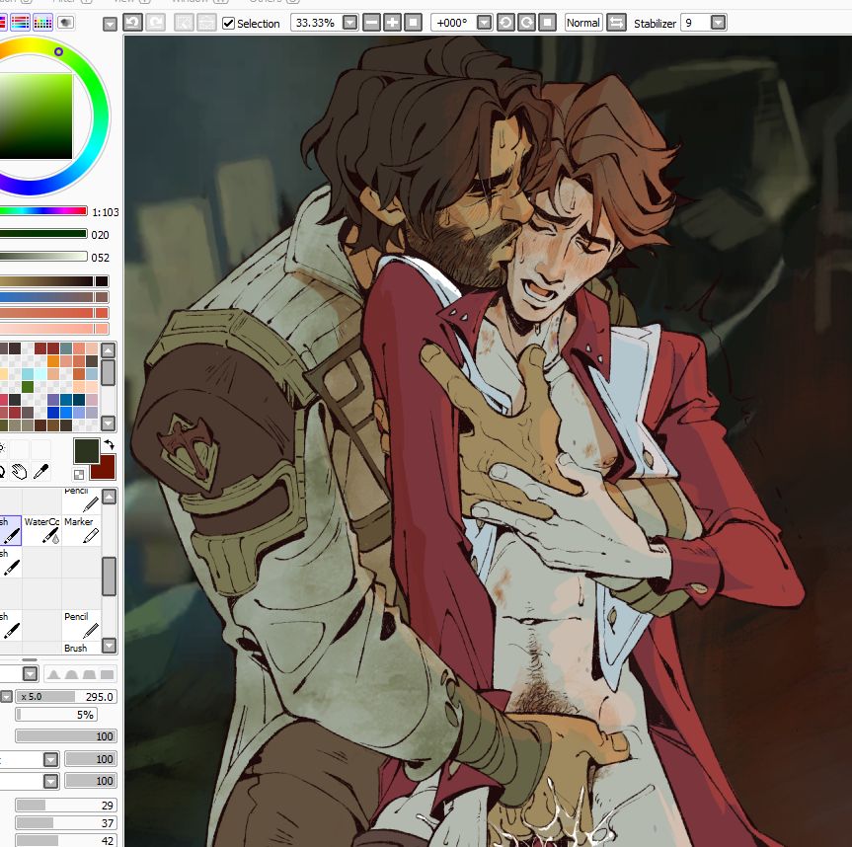Click the slider showing value 37

65,823
